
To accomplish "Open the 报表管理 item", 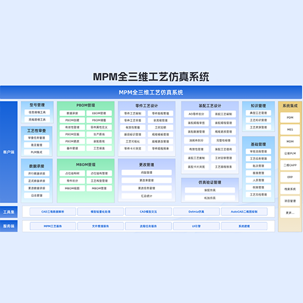I will click(258, 173).
